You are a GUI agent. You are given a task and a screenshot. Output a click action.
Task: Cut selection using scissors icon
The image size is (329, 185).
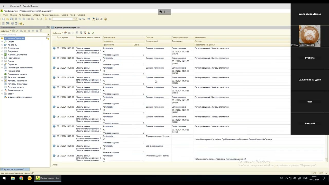(x=16, y=19)
